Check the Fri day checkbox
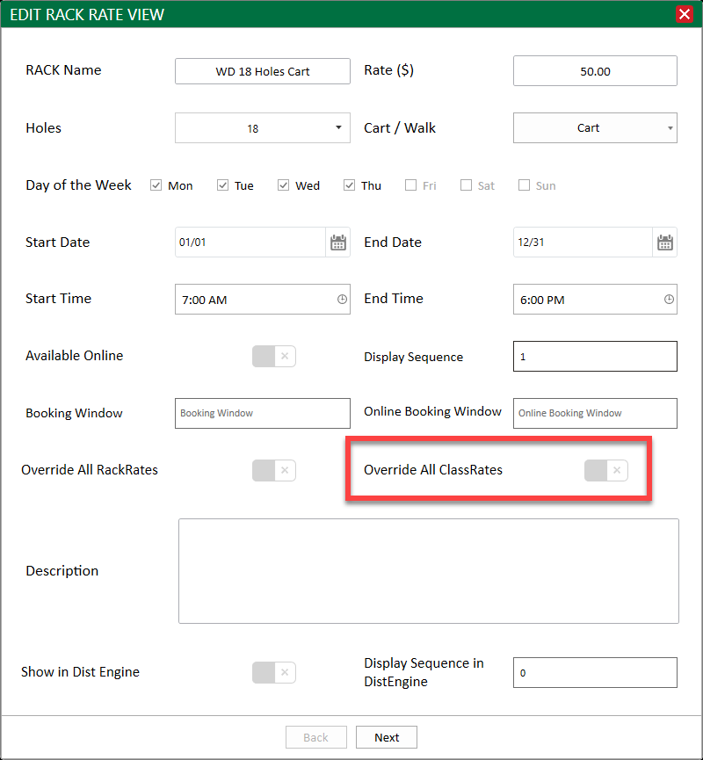Screen dimensions: 703x760 point(410,185)
